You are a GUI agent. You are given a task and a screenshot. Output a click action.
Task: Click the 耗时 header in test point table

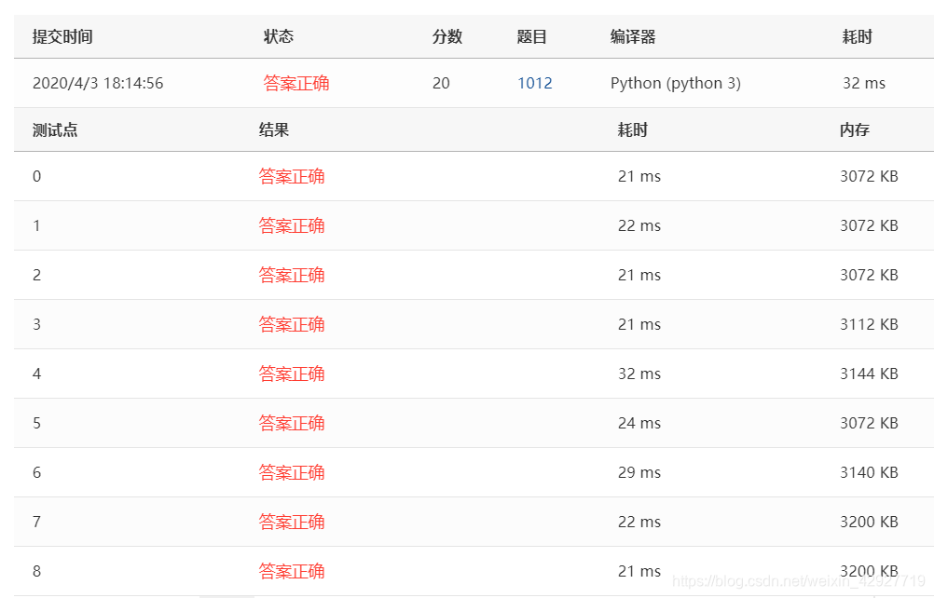pos(633,129)
